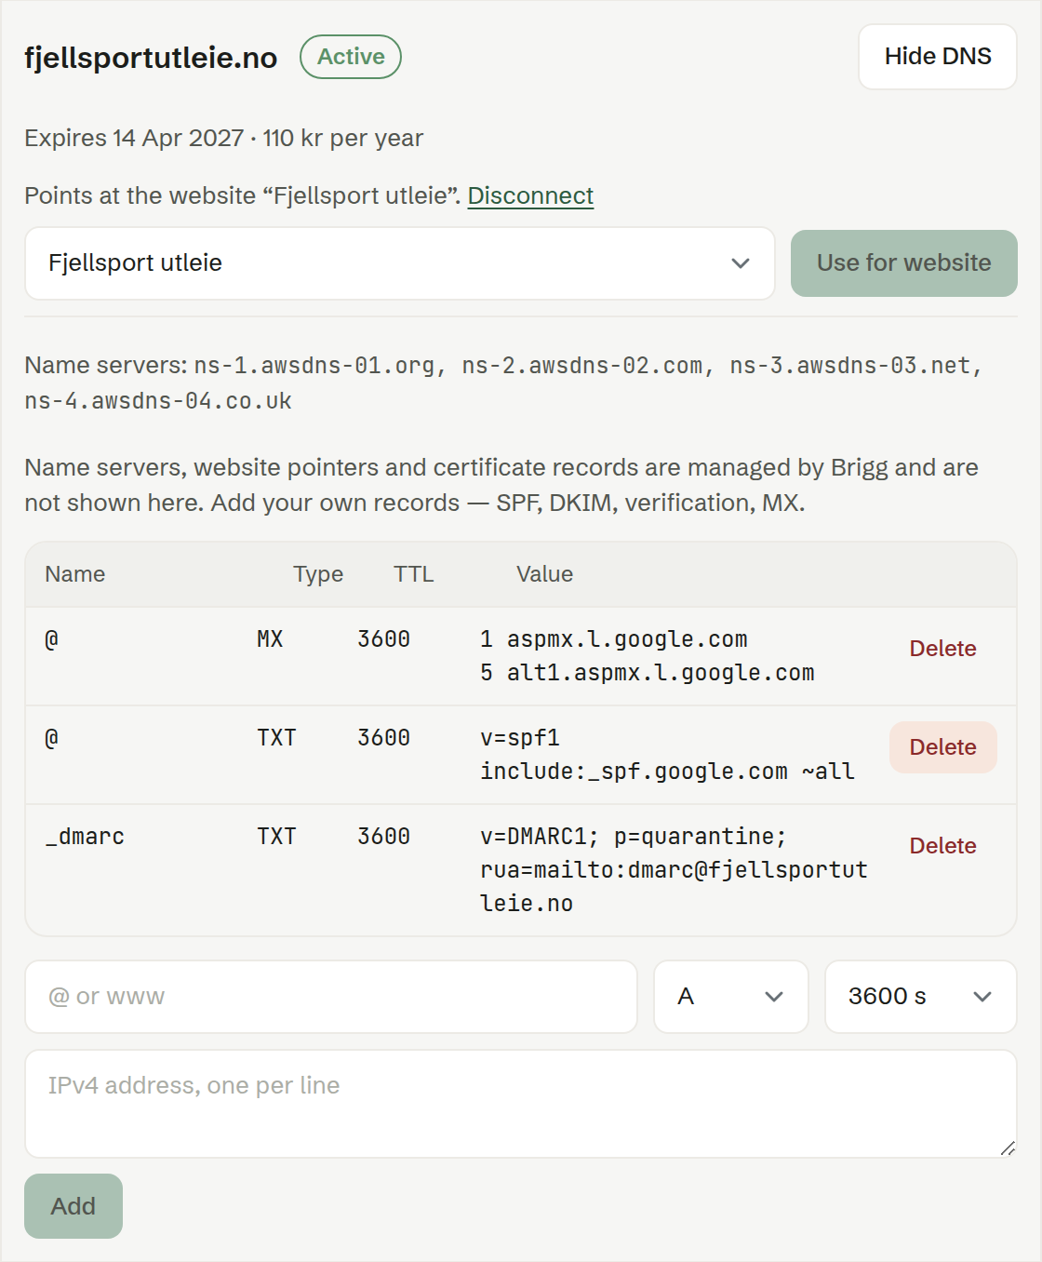Image resolution: width=1042 pixels, height=1262 pixels.
Task: Click the Value column header
Action: pyautogui.click(x=545, y=574)
